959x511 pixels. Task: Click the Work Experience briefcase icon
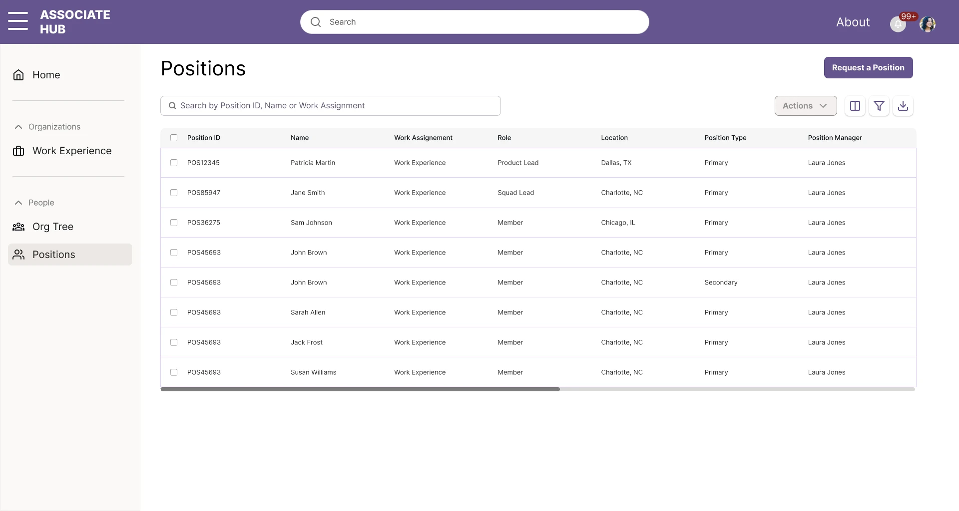pyautogui.click(x=18, y=151)
